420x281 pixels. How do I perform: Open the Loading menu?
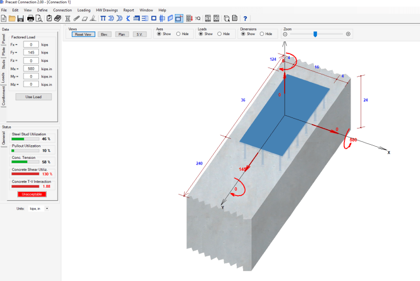point(84,10)
